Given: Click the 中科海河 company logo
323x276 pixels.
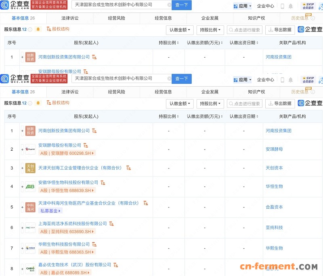Looking at the screenshot, I should (x=30, y=207).
